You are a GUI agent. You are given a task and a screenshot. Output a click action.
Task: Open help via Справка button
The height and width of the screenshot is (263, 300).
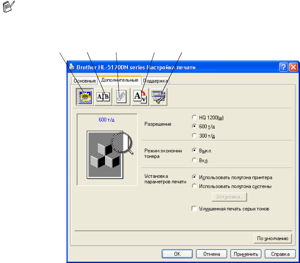tap(280, 254)
